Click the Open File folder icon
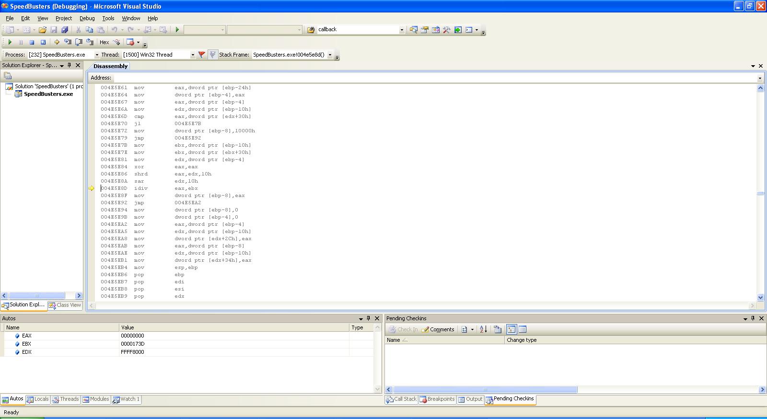The width and height of the screenshot is (767, 419). [x=43, y=30]
